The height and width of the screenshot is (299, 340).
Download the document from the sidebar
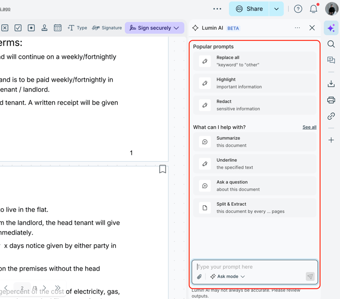(x=331, y=84)
